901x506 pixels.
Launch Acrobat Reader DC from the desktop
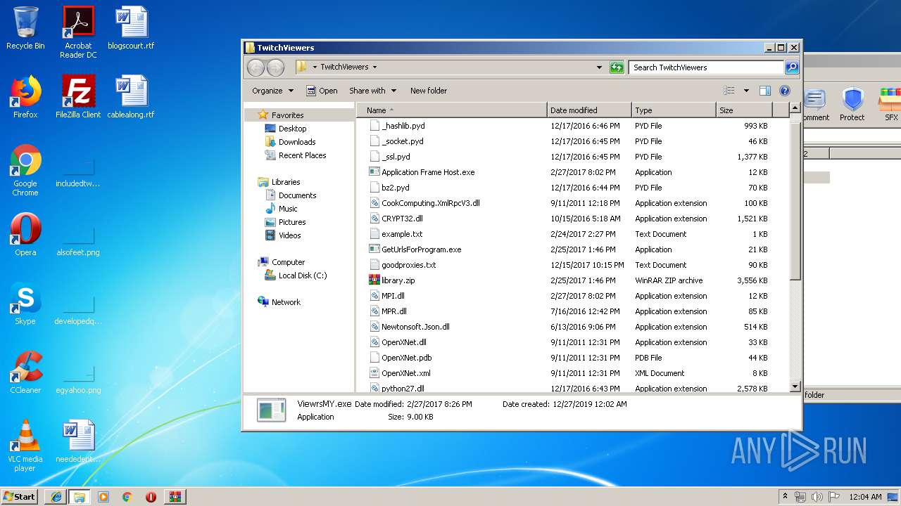coord(78,32)
